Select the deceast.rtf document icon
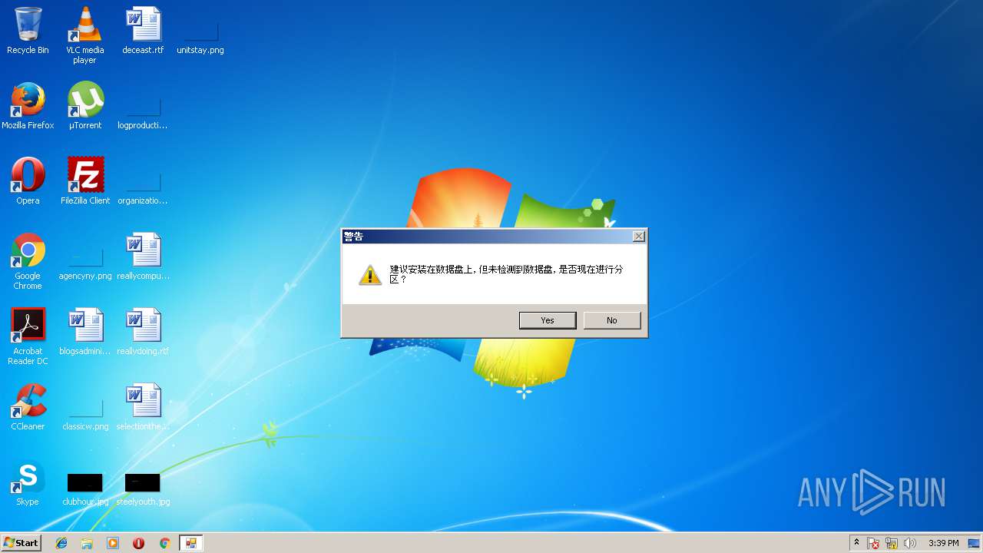This screenshot has height=553, width=983. (143, 31)
